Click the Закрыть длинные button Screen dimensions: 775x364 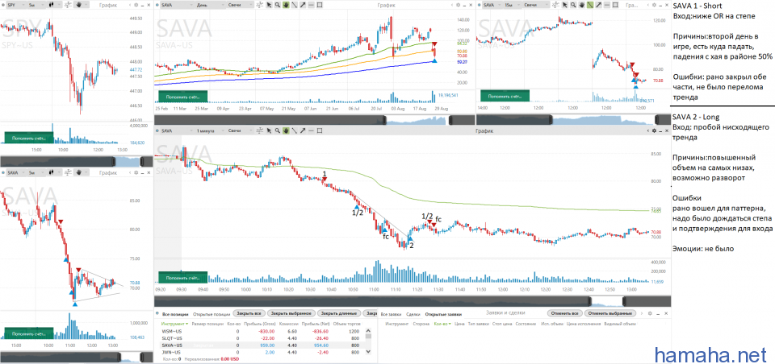tap(338, 314)
